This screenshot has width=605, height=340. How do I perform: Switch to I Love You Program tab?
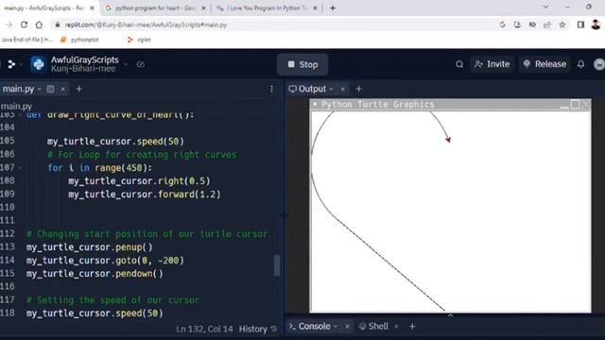(x=267, y=8)
